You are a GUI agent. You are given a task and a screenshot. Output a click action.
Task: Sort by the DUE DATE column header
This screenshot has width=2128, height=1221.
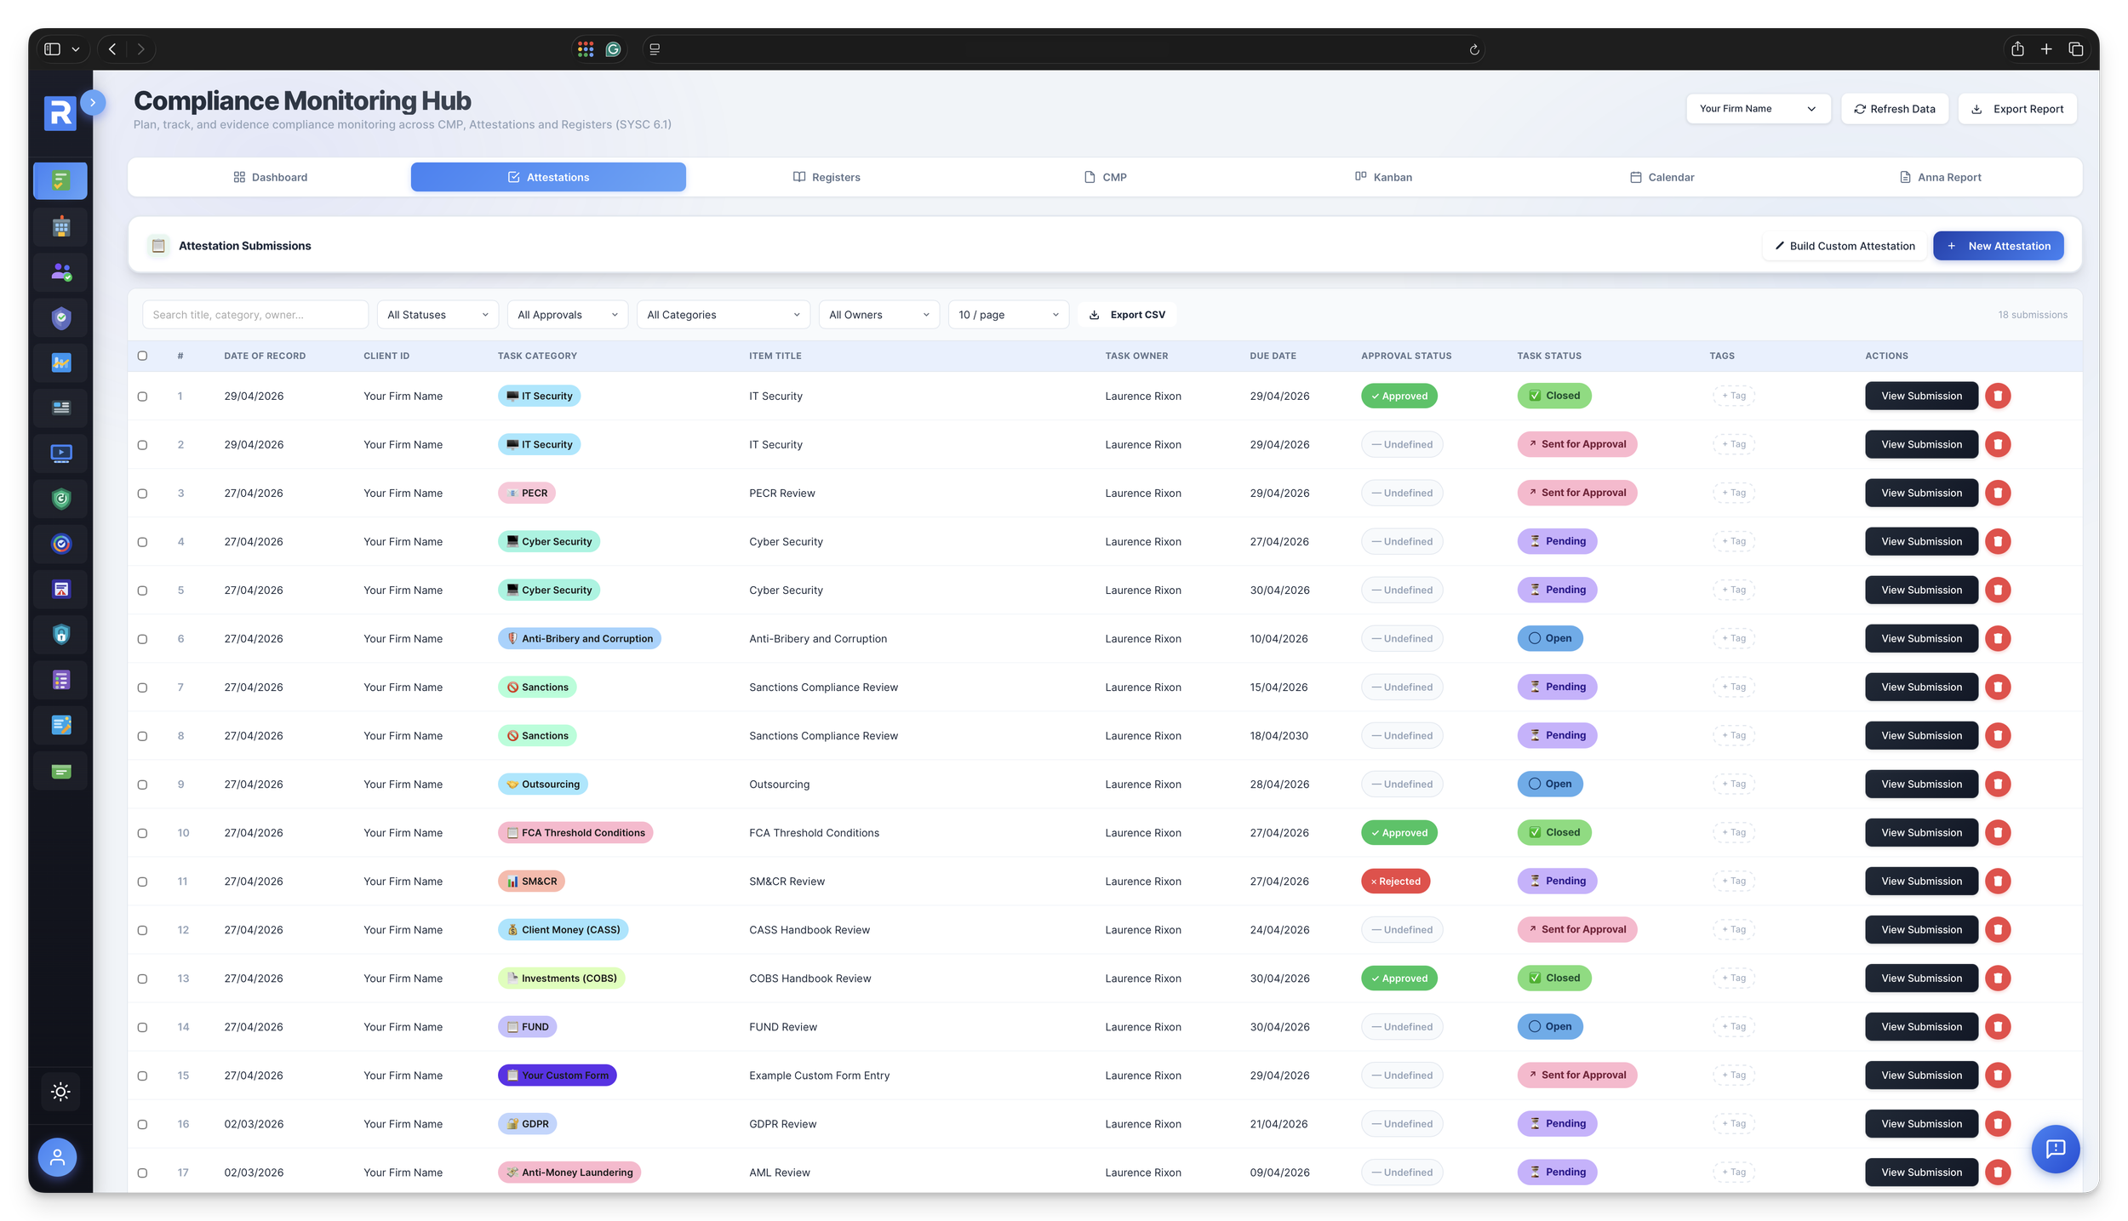1273,356
